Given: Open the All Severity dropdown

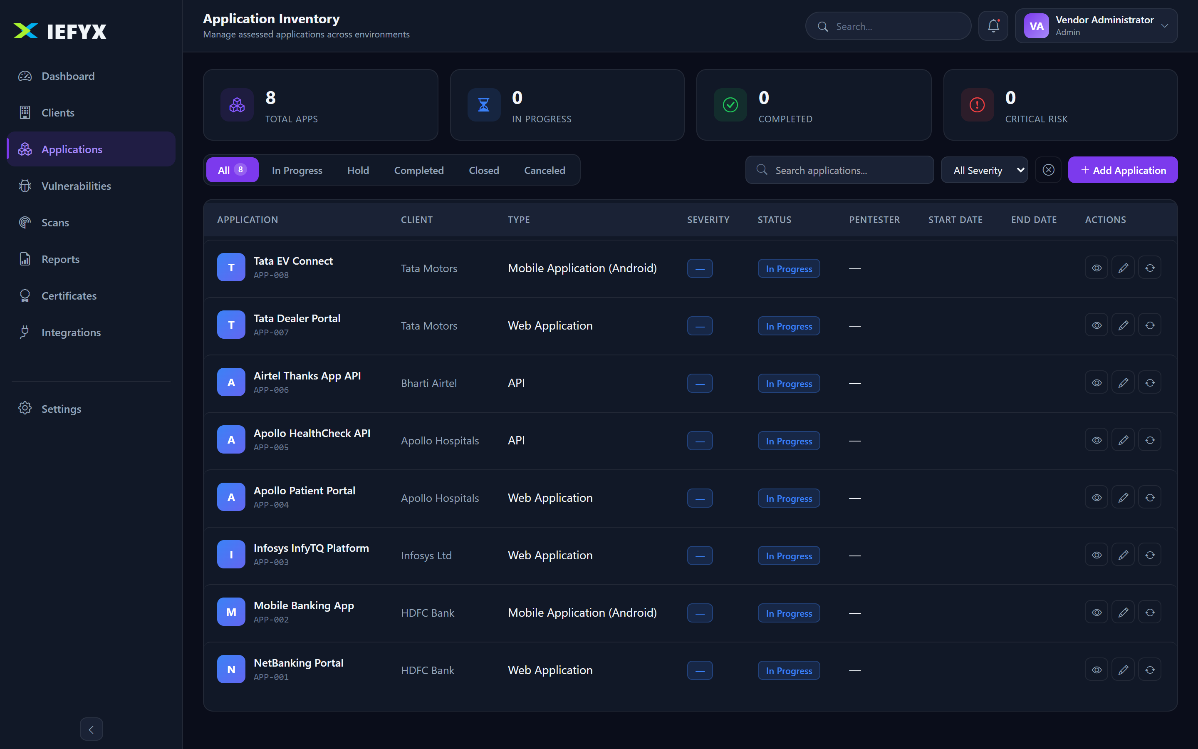Looking at the screenshot, I should 984,170.
